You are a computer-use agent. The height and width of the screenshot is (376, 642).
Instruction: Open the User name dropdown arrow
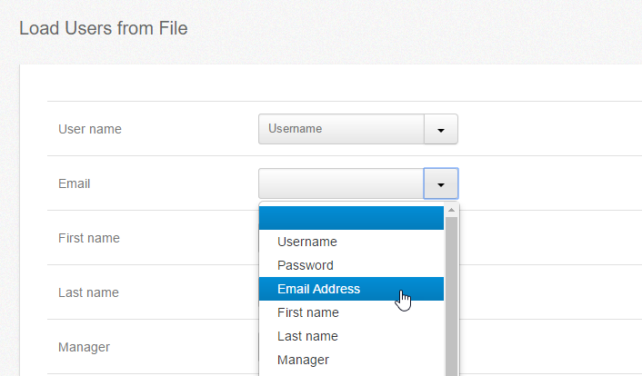[440, 129]
